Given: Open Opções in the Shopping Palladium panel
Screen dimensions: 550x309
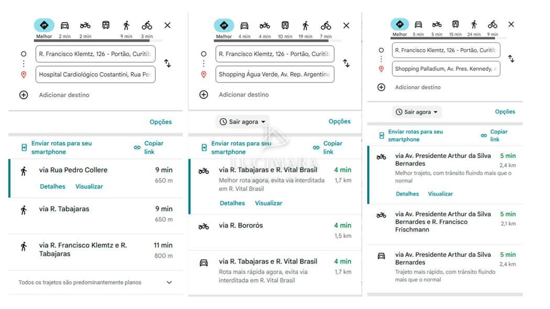Looking at the screenshot, I should click(505, 112).
